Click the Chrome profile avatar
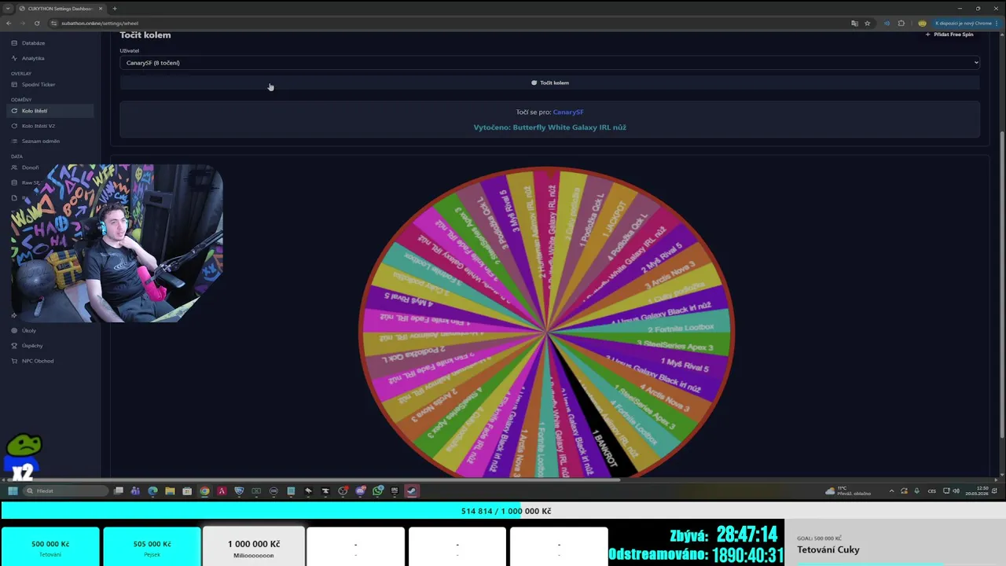Screen dimensions: 1006x566 [x=922, y=24]
